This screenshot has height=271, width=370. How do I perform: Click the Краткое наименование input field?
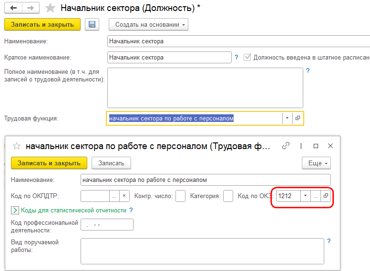(x=169, y=57)
